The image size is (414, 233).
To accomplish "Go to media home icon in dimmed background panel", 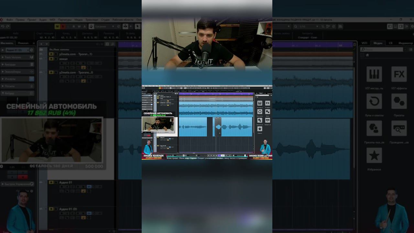I will tap(367, 55).
